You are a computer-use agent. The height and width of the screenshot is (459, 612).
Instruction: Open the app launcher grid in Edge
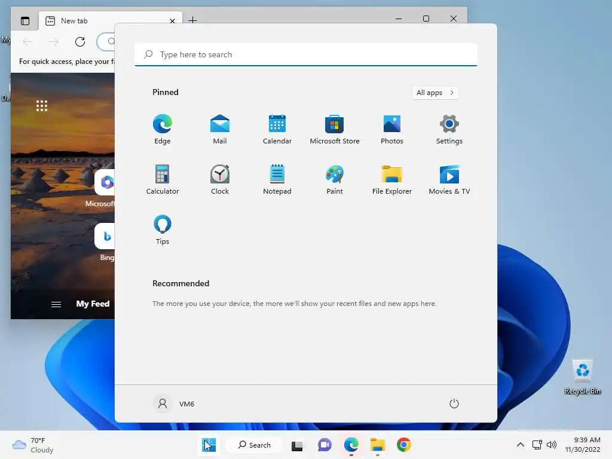click(42, 106)
